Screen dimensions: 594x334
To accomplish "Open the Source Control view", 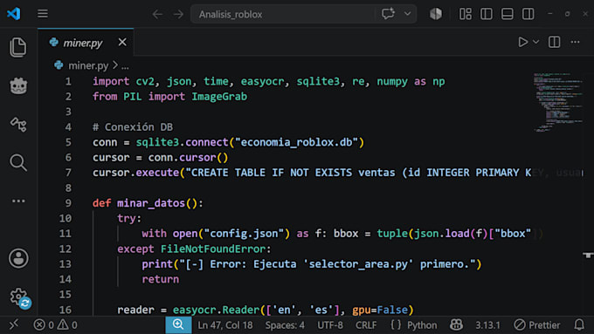I will [18, 124].
